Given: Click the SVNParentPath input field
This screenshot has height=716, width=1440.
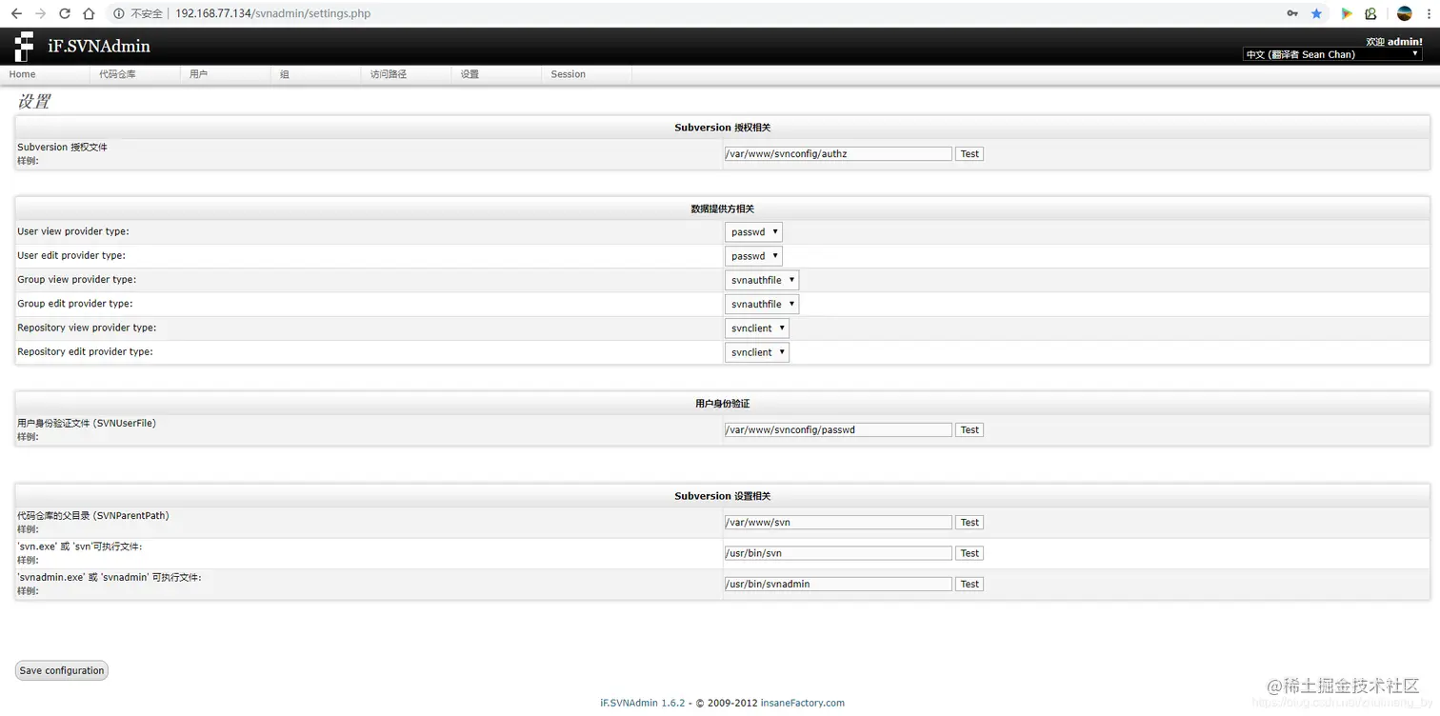Looking at the screenshot, I should coord(838,522).
